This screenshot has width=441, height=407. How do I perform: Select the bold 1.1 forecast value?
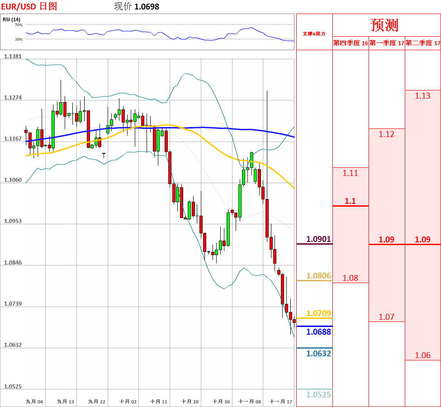[x=350, y=201]
